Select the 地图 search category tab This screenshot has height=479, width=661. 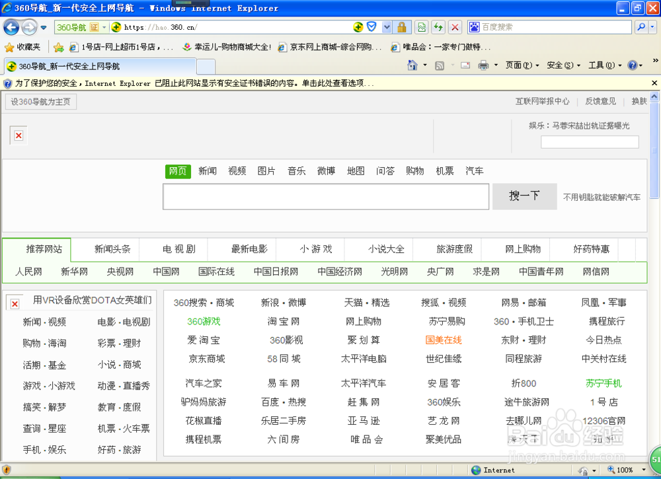click(x=356, y=171)
